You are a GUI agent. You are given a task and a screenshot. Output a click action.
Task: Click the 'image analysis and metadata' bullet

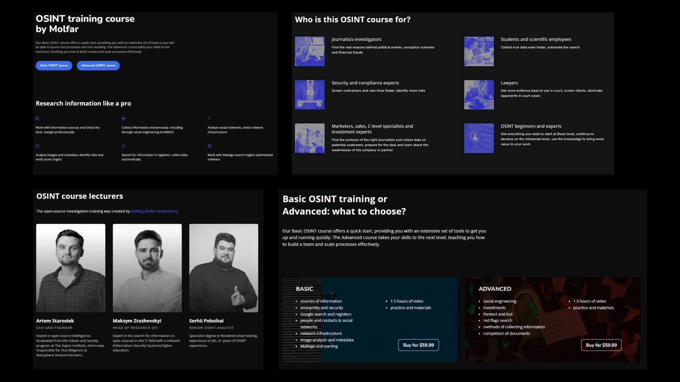[x=327, y=340]
